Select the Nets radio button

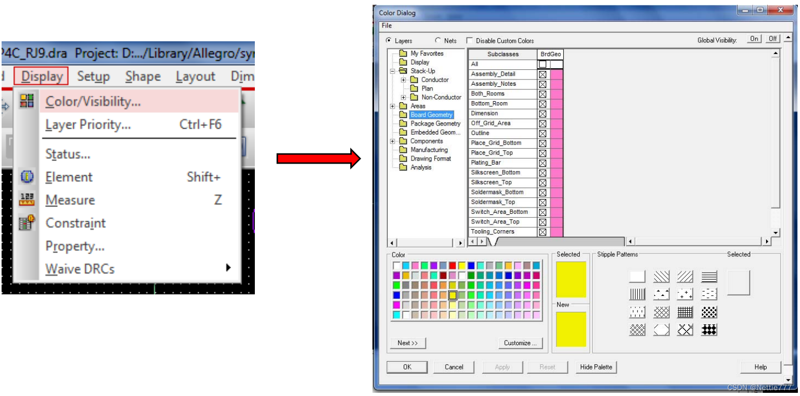click(x=438, y=40)
